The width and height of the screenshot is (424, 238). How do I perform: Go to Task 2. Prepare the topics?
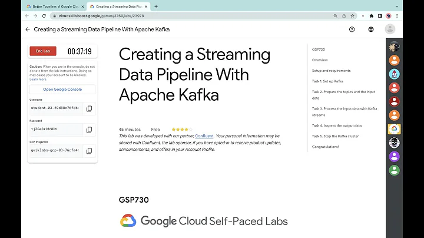coord(343,95)
